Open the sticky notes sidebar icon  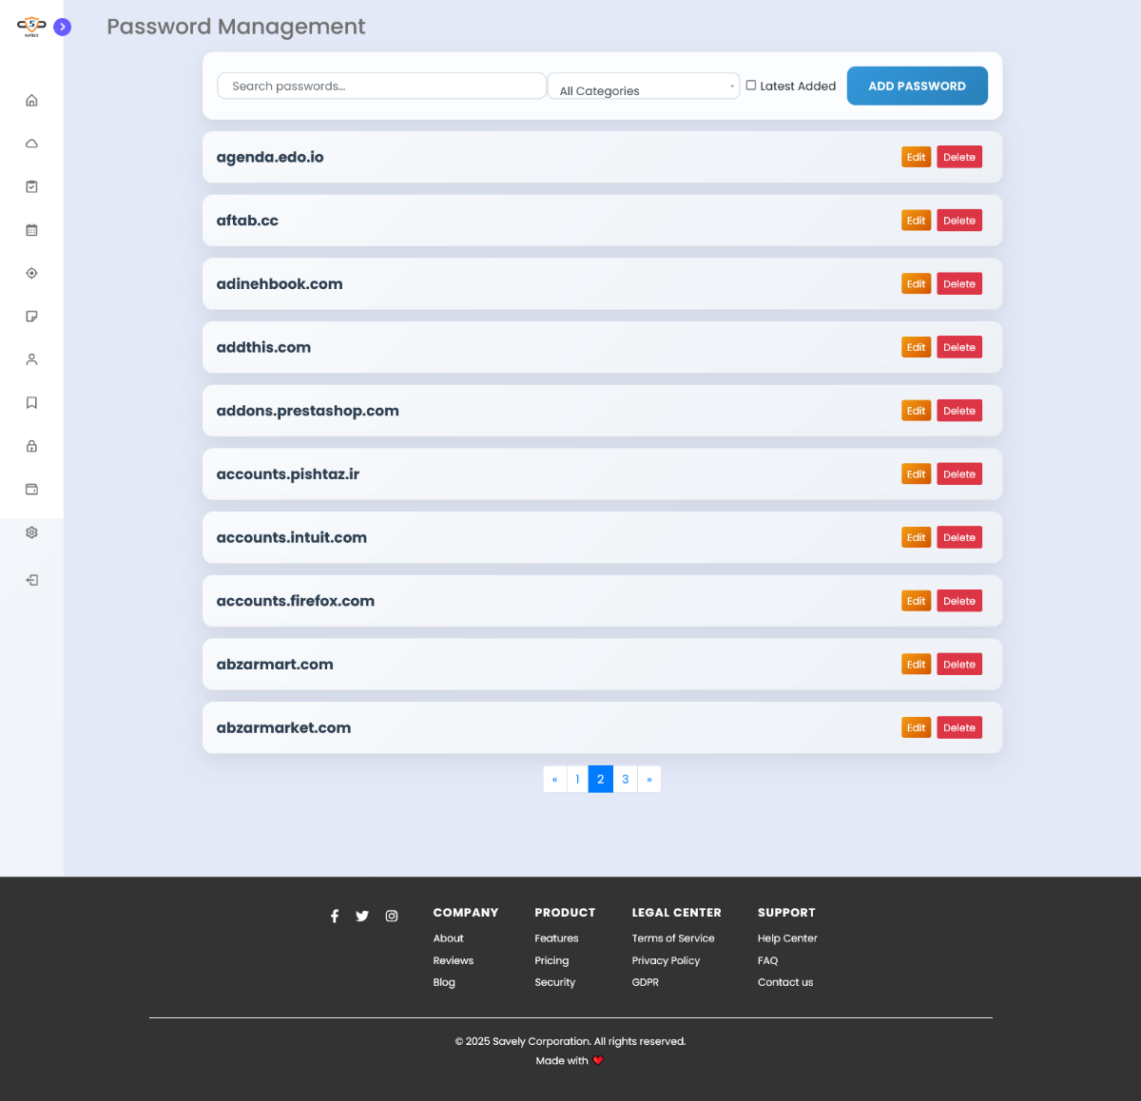point(31,317)
